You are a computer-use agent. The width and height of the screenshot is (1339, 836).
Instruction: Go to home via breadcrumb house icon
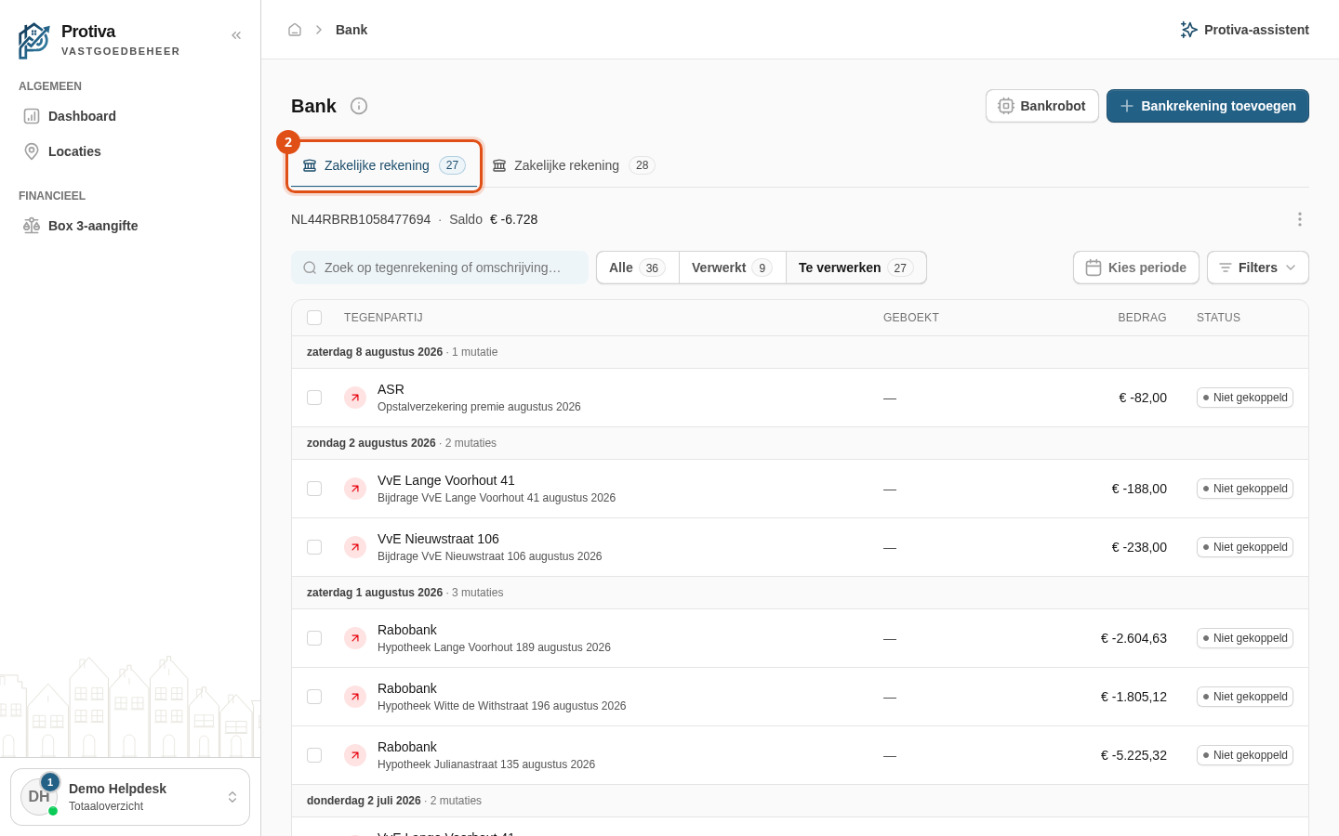(295, 30)
